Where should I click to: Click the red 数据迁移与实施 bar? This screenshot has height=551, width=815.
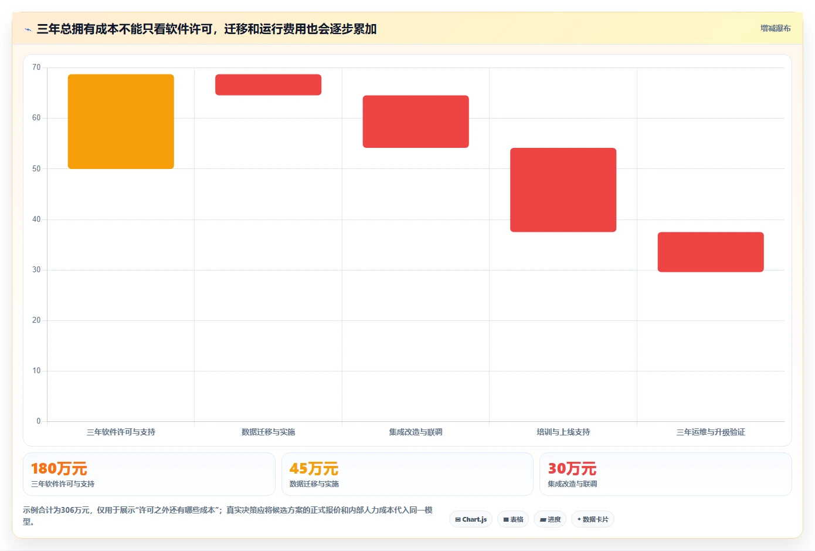(268, 84)
